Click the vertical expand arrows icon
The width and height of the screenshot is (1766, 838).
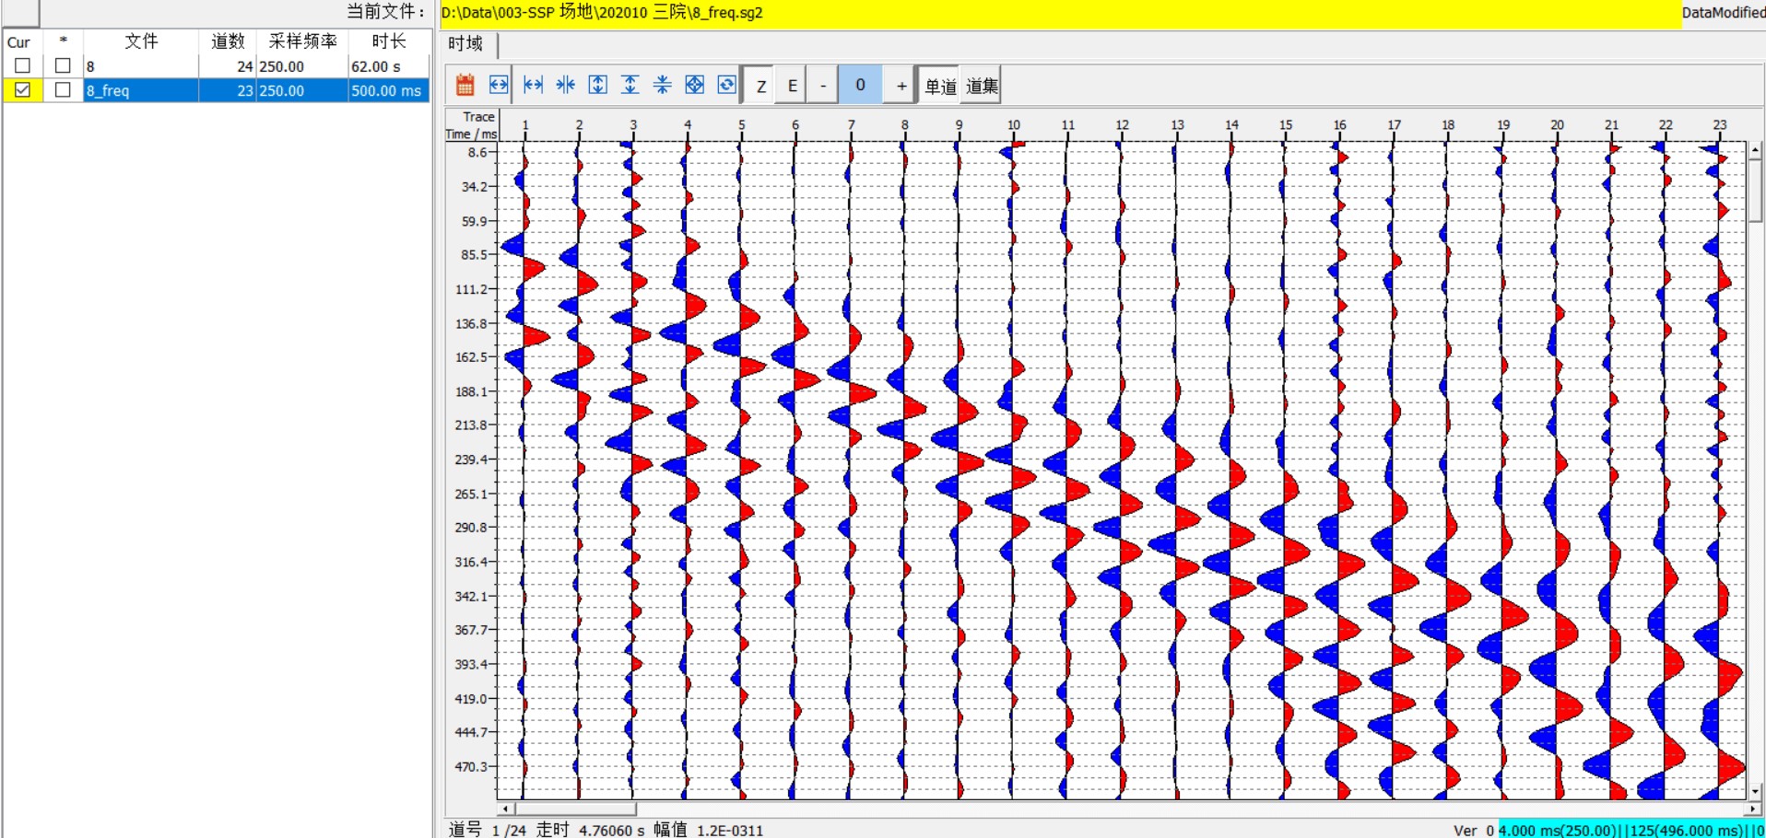[630, 86]
